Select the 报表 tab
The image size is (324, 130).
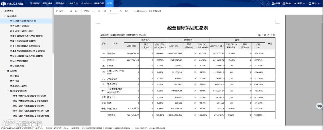110,3
